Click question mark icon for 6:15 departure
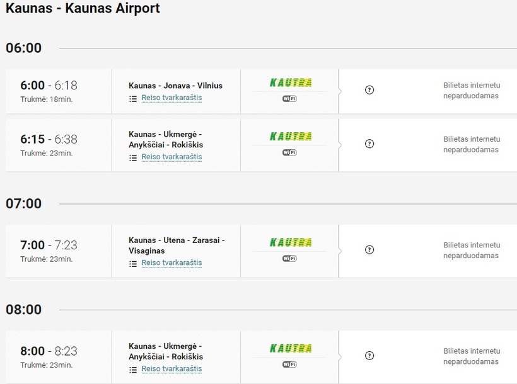 (369, 144)
